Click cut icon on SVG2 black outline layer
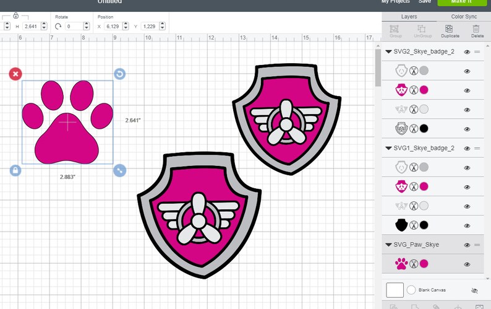The width and height of the screenshot is (491, 309). coord(414,129)
